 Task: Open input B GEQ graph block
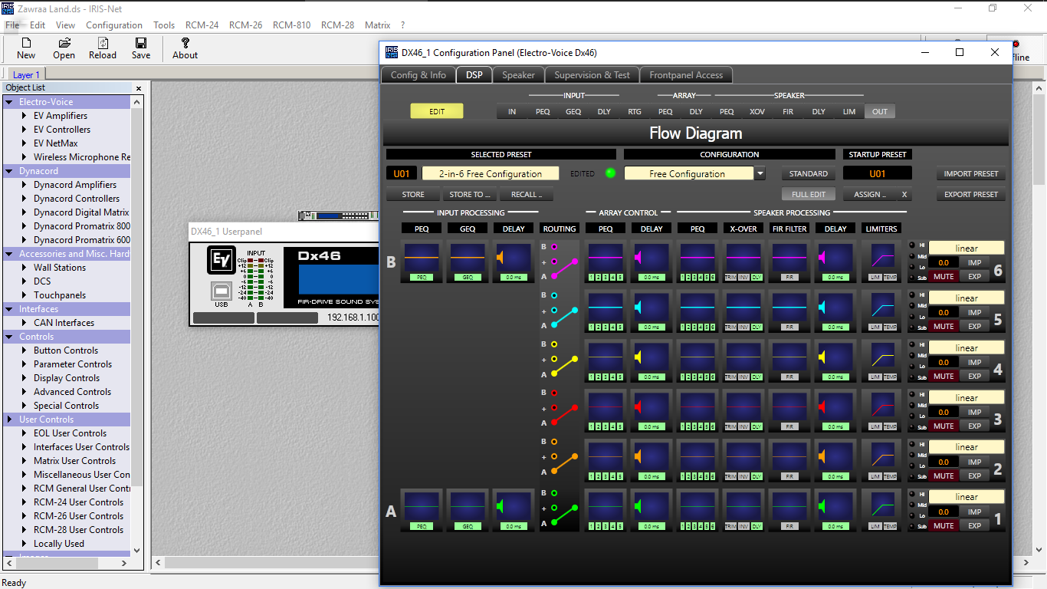pos(468,261)
